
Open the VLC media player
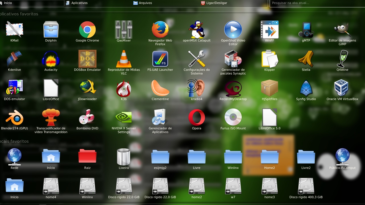124,59
